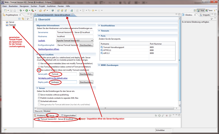This screenshot has width=219, height=134.
Task: Open the Datei menu
Action: click(x=4, y=6)
